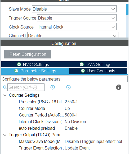The height and width of the screenshot is (154, 129).
Task: Click the Search (Ctrl+F) input field
Action: [26, 87]
